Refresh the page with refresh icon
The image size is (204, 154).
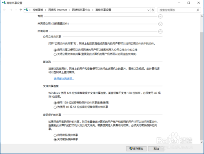(153, 10)
